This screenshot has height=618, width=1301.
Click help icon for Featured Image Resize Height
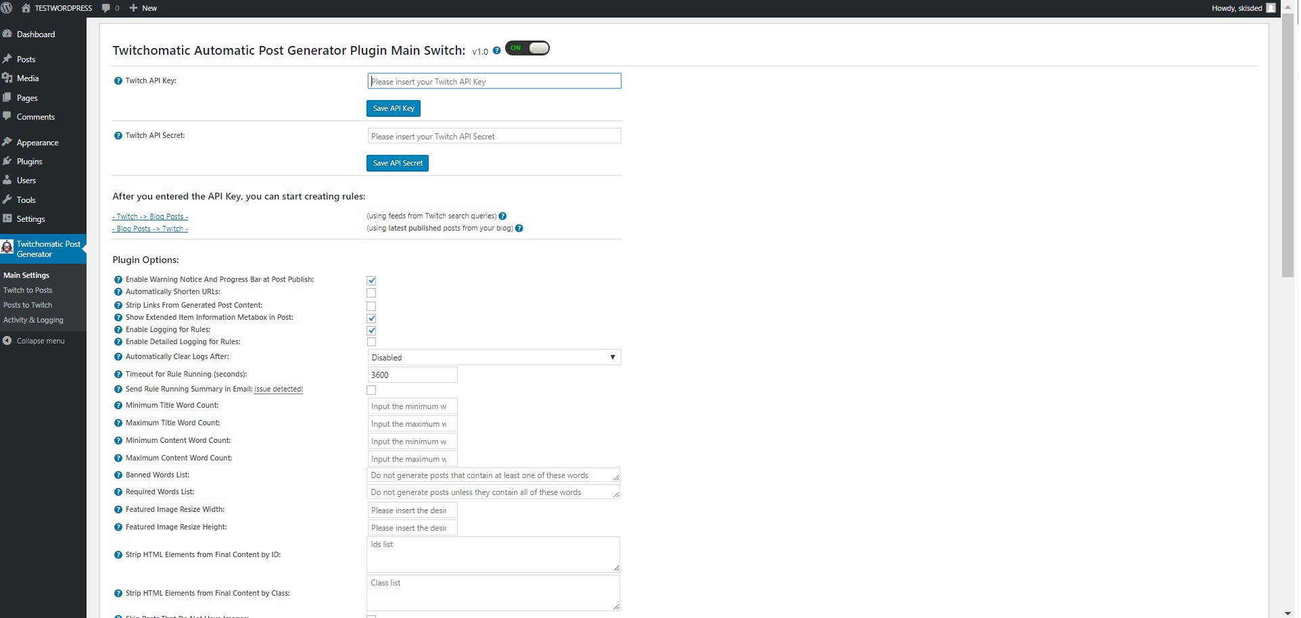point(118,527)
